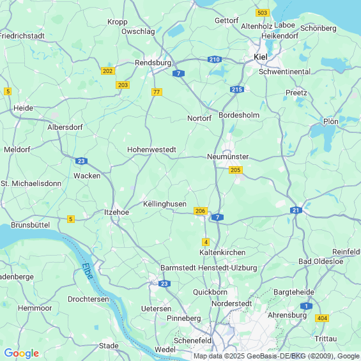Screen dimensions: 361x361
Task: Click the Rendsburg town label
Action: pos(153,63)
